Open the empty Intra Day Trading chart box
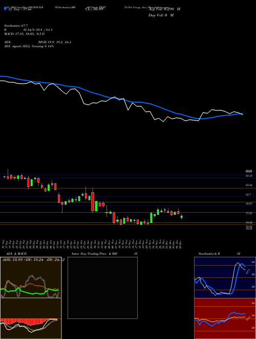This screenshot has width=256, height=339. (x=102, y=288)
